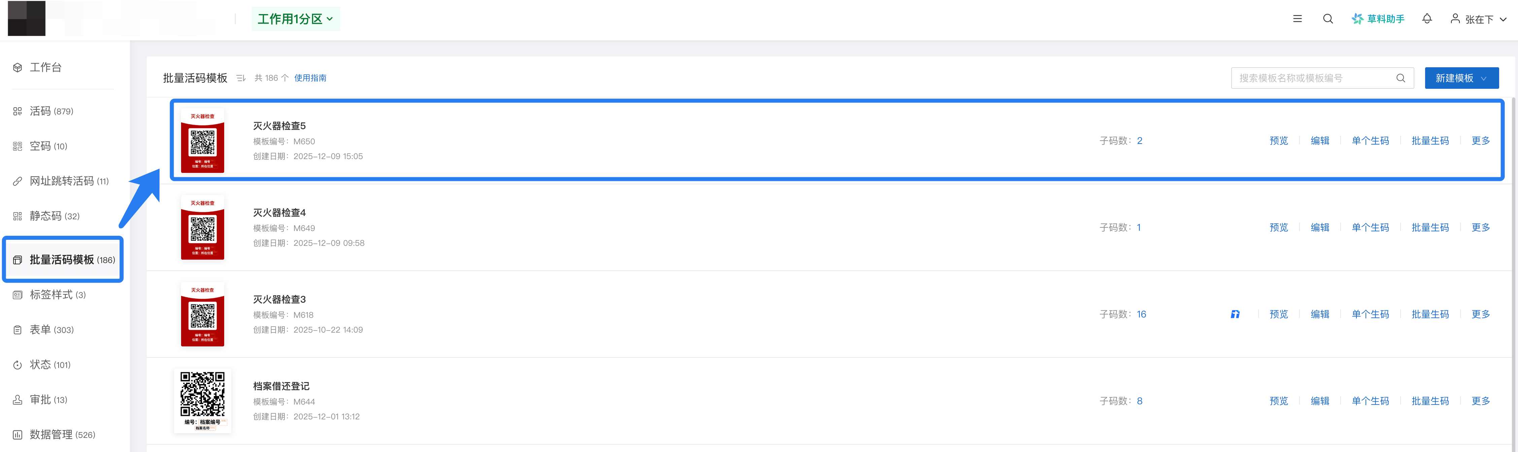
Task: Select 表单 (303) sidebar item
Action: click(51, 330)
